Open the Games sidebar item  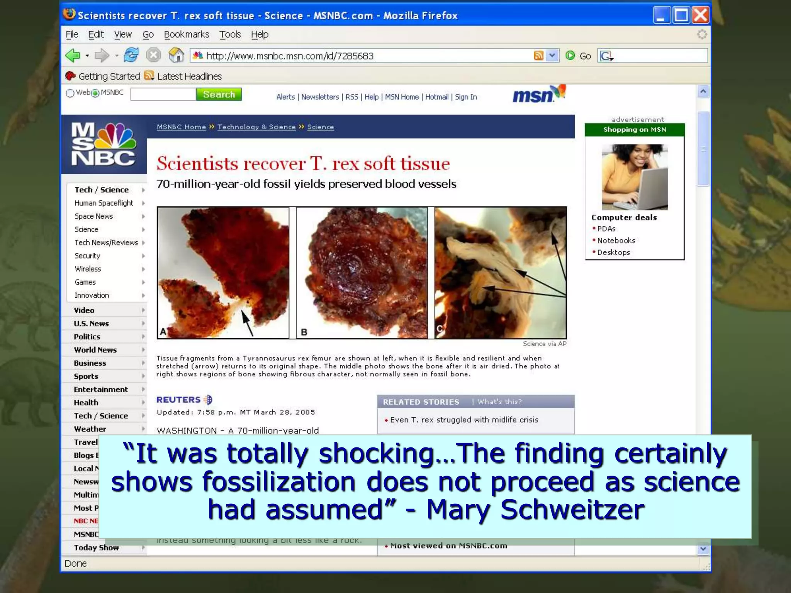pos(85,282)
